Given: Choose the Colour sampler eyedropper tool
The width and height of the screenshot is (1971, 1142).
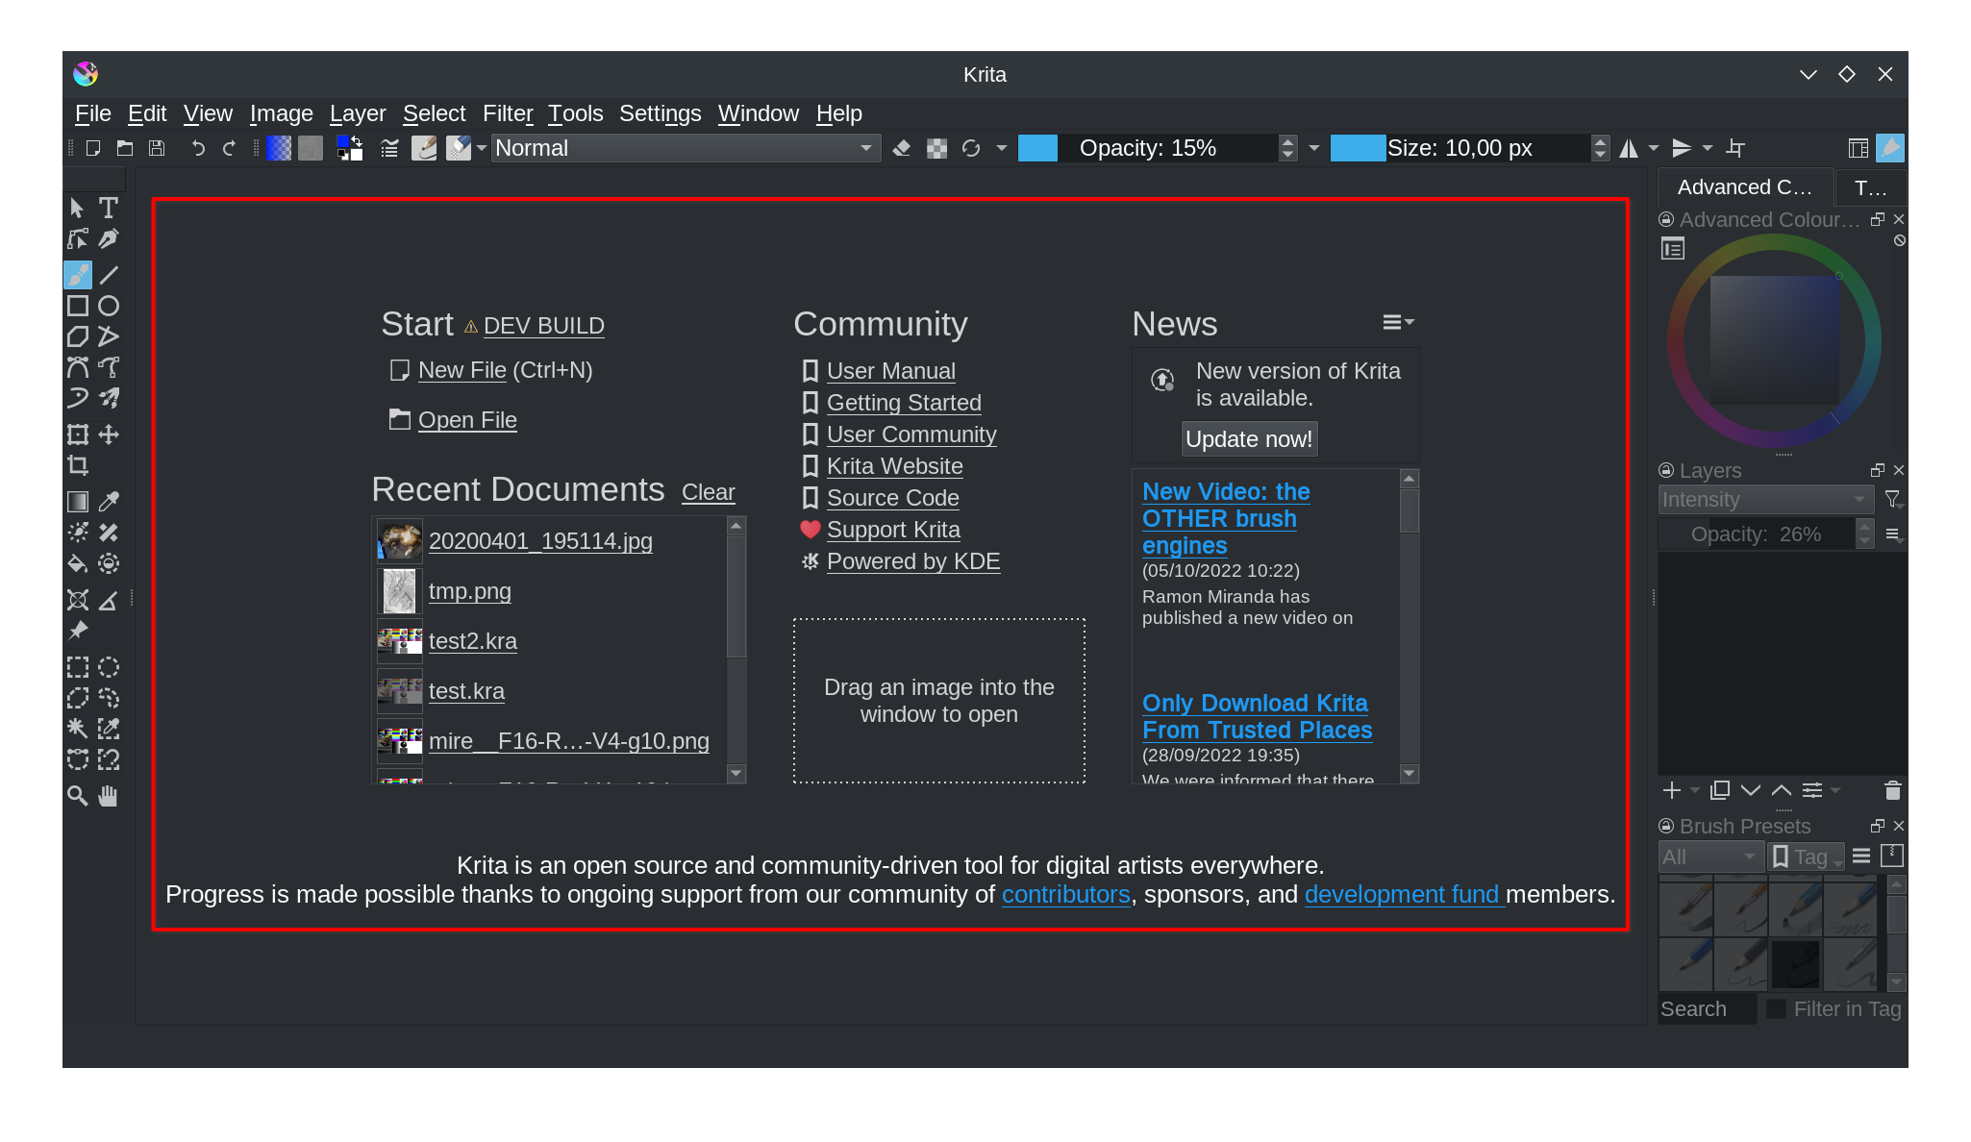Looking at the screenshot, I should (x=109, y=501).
